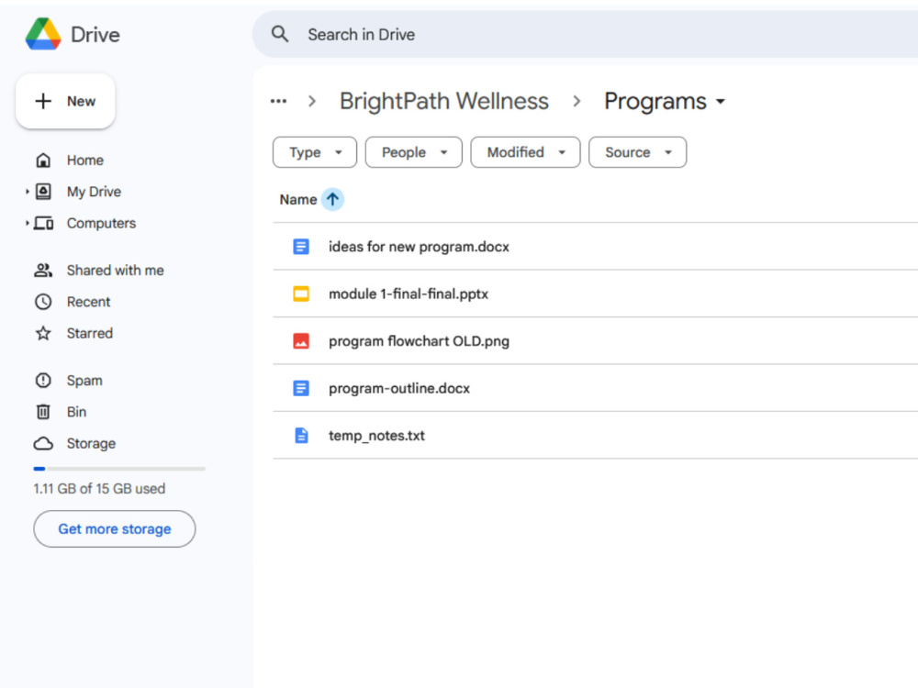The width and height of the screenshot is (918, 688).
Task: Click the Name column header
Action: pyautogui.click(x=298, y=199)
